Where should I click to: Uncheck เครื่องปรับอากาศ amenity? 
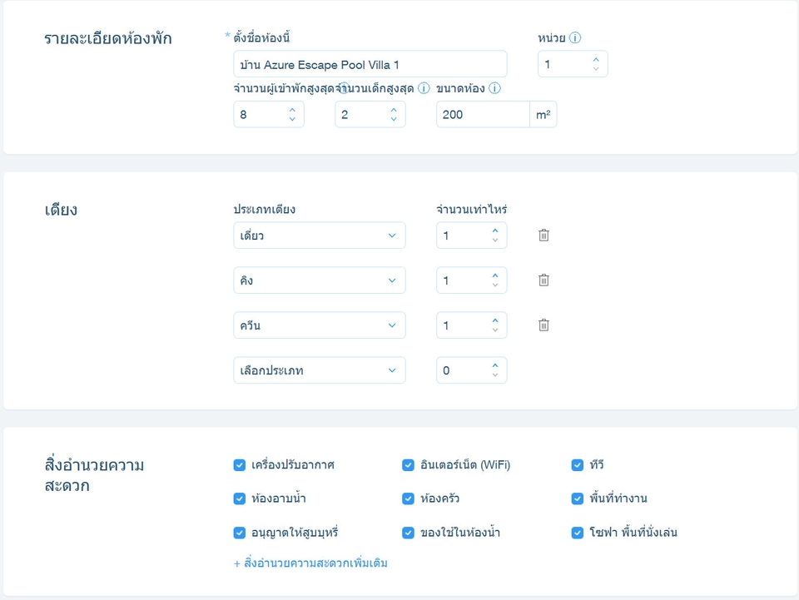[240, 465]
